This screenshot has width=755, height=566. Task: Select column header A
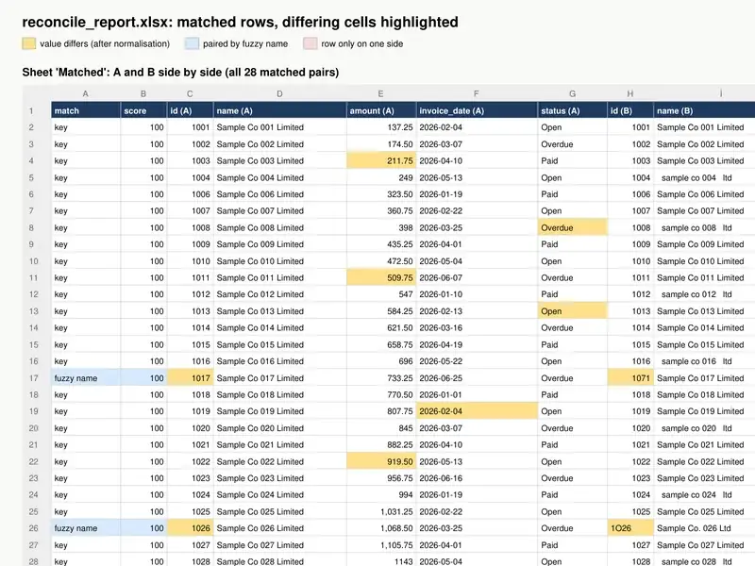pyautogui.click(x=86, y=93)
